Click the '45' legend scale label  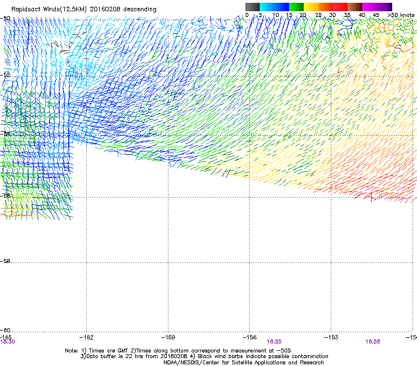point(376,15)
